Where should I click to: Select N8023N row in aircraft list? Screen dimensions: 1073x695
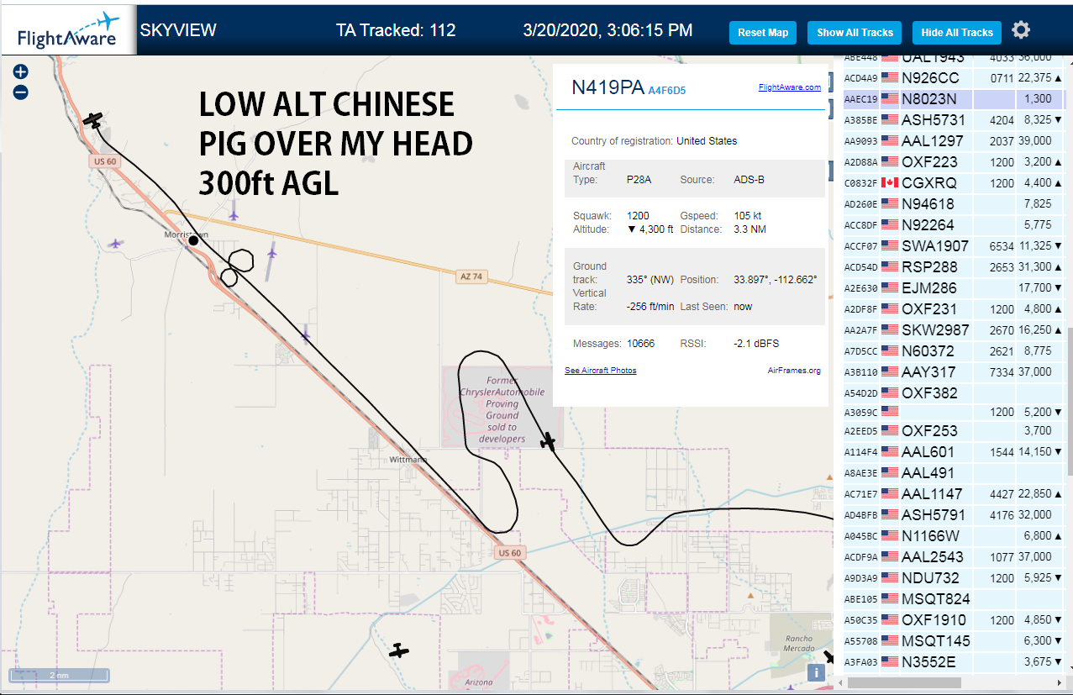click(955, 99)
